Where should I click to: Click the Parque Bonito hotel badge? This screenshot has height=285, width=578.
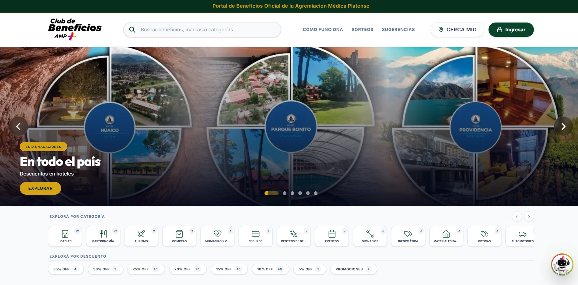point(291,126)
